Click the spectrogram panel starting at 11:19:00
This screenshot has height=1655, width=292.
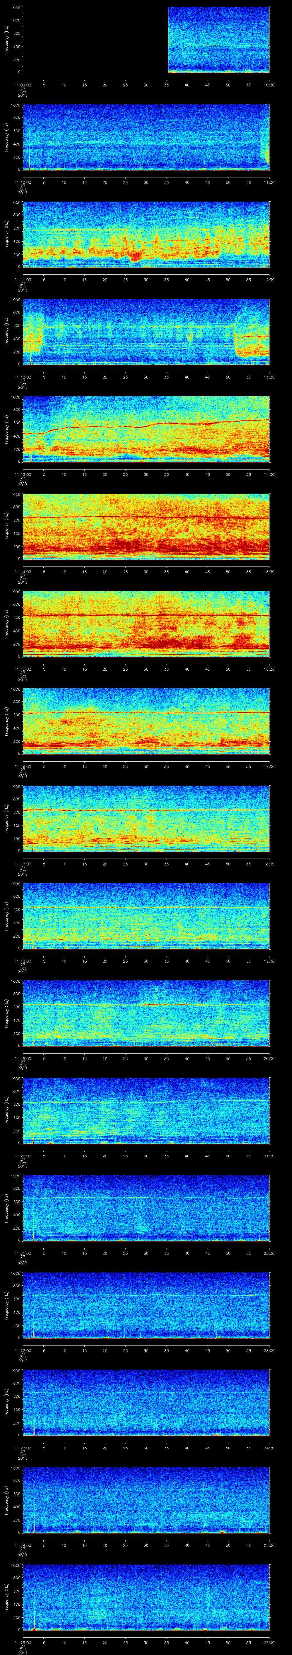point(146,1014)
